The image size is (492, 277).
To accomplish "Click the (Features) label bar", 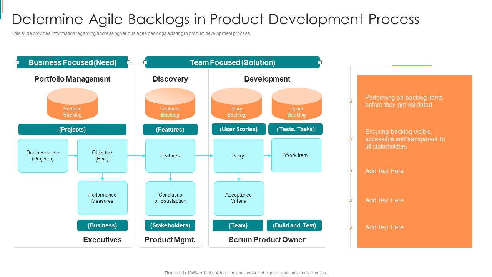I will (x=170, y=130).
